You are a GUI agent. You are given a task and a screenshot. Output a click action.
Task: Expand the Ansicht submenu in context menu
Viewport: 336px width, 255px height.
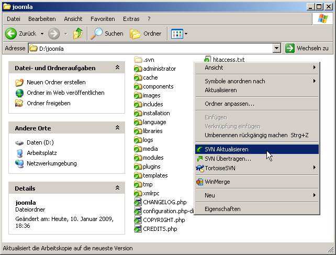(x=315, y=68)
